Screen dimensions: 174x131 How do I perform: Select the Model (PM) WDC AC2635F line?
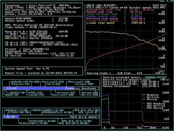tap(27, 34)
